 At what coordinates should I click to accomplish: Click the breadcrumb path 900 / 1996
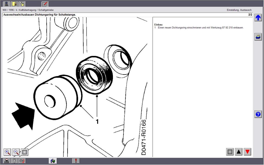click(x=8, y=10)
